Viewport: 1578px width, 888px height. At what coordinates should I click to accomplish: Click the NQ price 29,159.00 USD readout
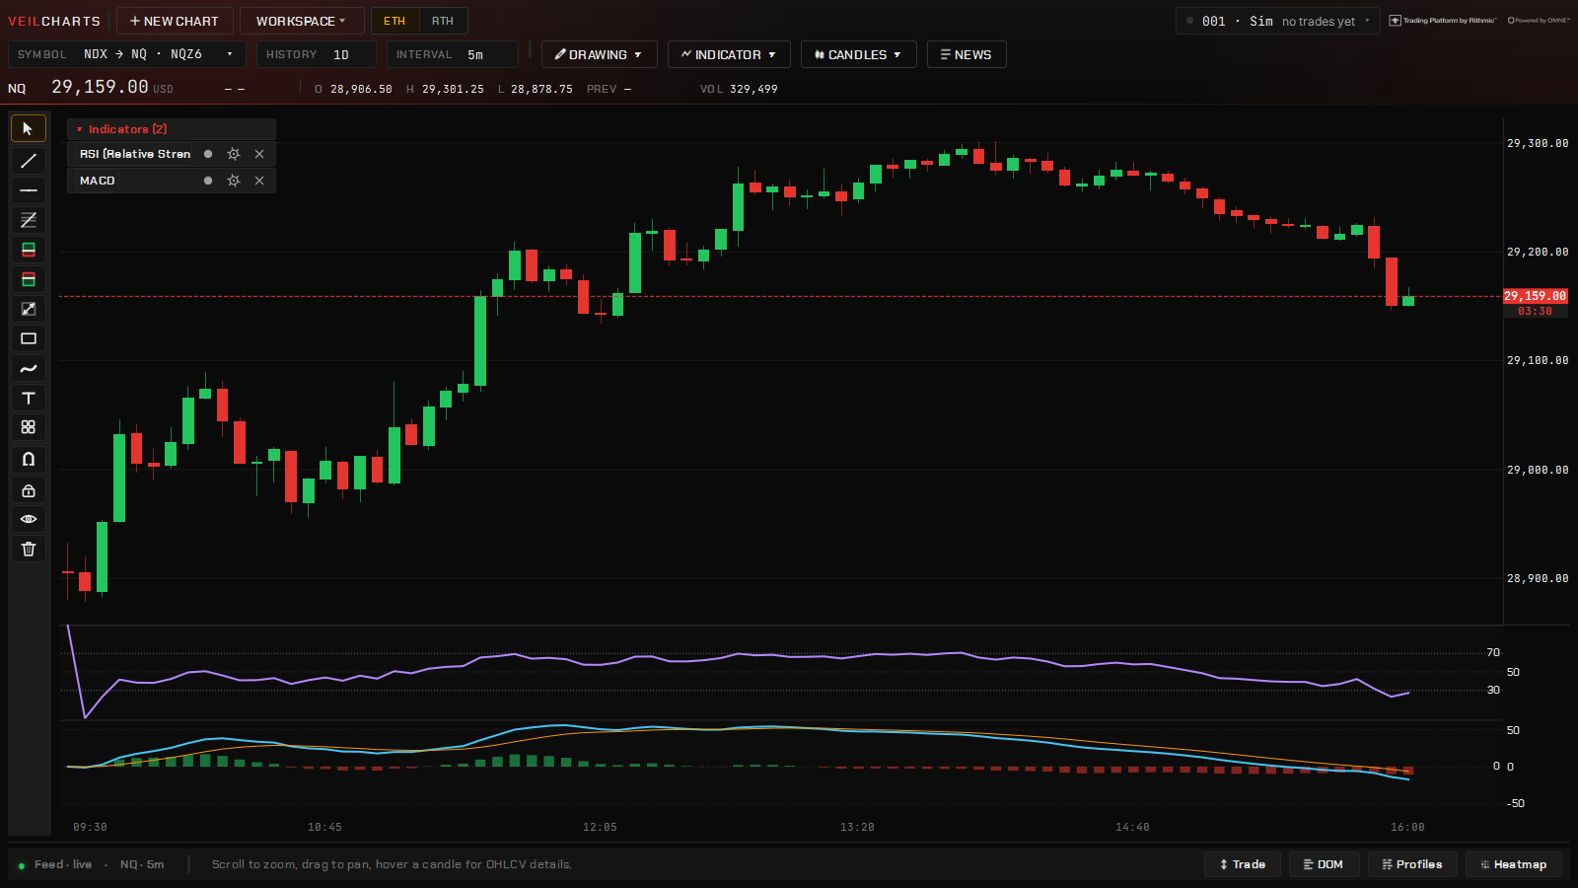point(111,88)
